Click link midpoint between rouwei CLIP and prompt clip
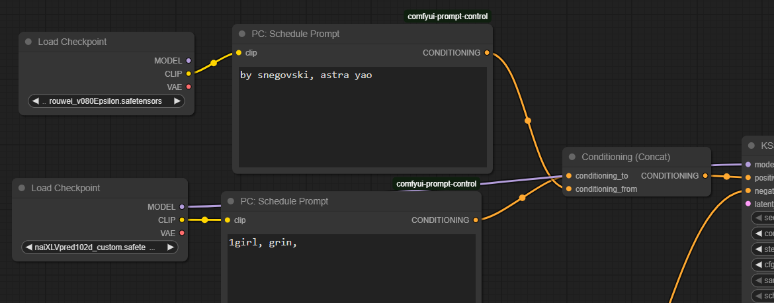Image resolution: width=774 pixels, height=303 pixels. [213, 63]
